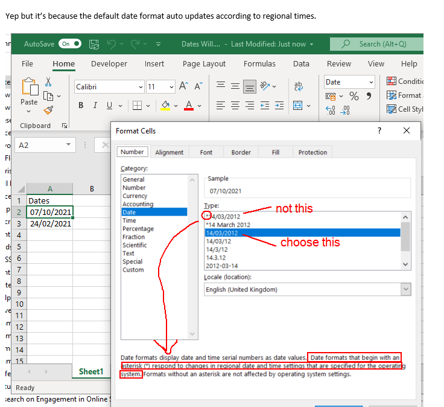
Task: Open the Date number format dropdown
Action: [371, 82]
